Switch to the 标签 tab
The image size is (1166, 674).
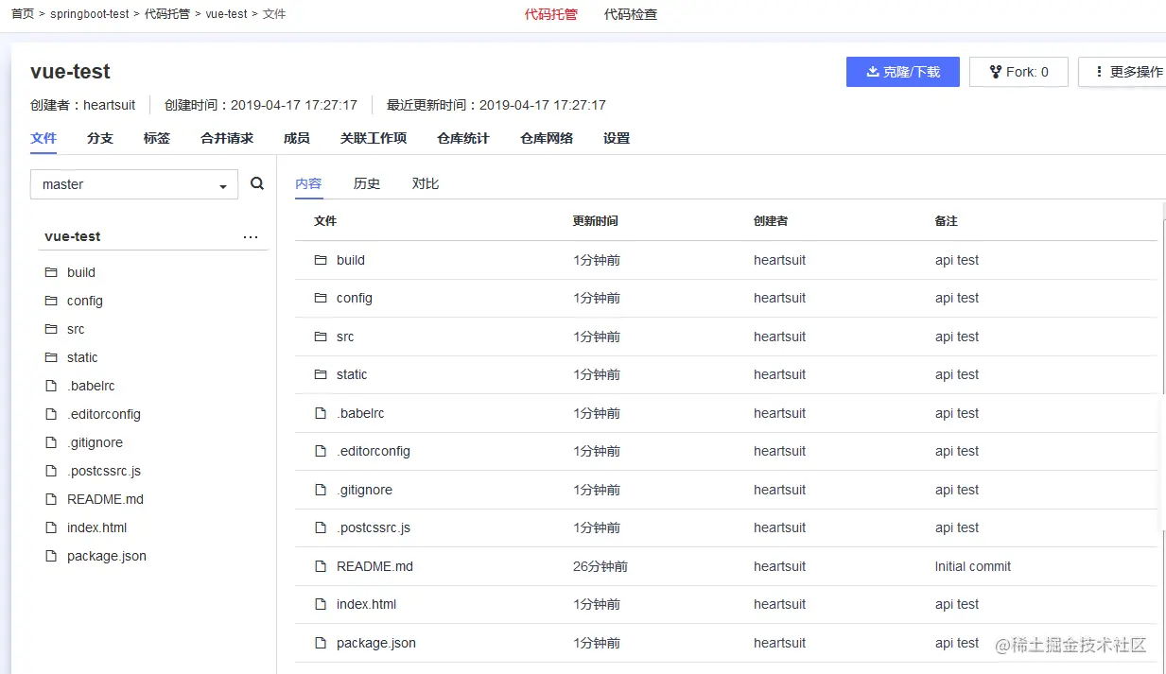[157, 138]
